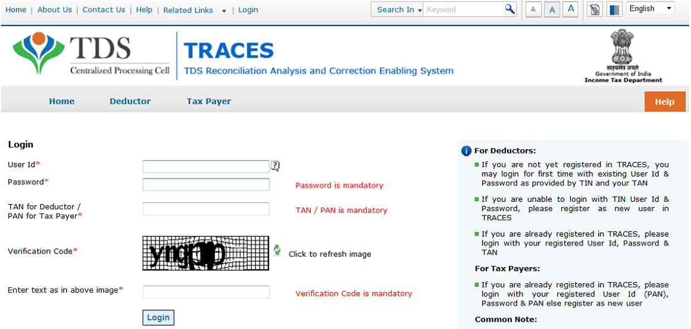
Task: Focus the verification code text field
Action: point(206,292)
